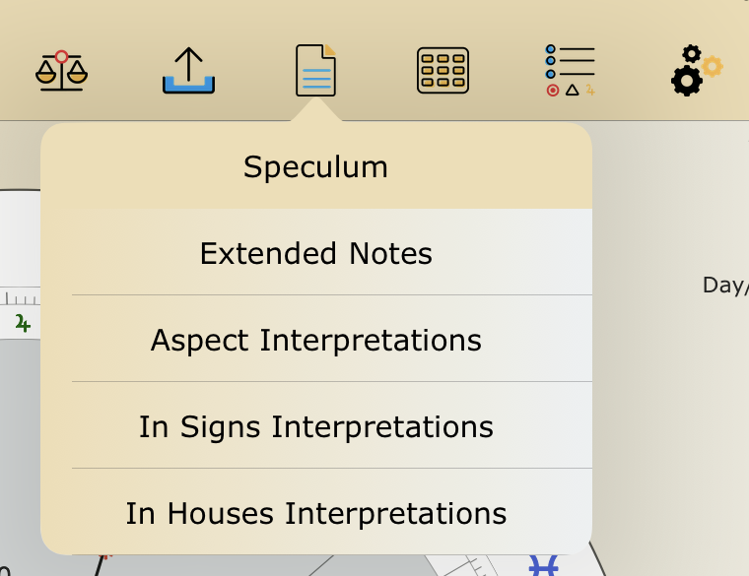Viewport: 749px width, 576px height.
Task: Click the green Jupiter glyph on the ruler
Action: [23, 323]
